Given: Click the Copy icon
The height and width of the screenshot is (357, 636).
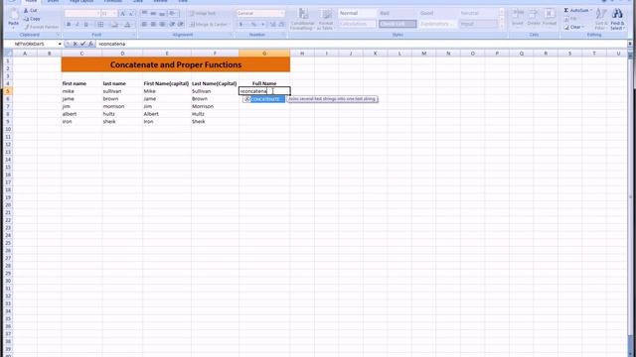Looking at the screenshot, I should (x=26, y=19).
